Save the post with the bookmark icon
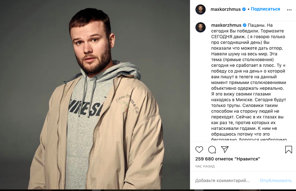This screenshot has height=191, width=296. point(288,150)
